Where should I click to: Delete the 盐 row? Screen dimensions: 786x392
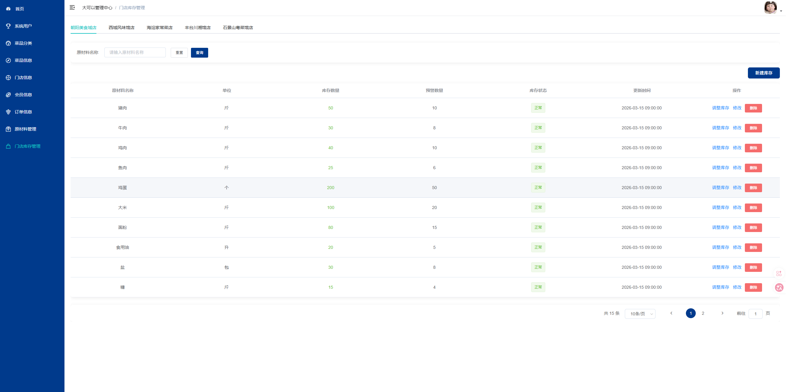point(753,268)
